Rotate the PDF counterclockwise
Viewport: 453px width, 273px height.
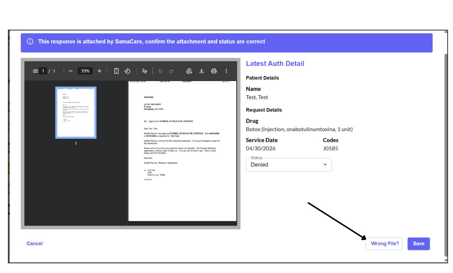point(127,71)
